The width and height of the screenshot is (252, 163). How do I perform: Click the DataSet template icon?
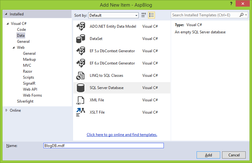pyautogui.click(x=81, y=39)
